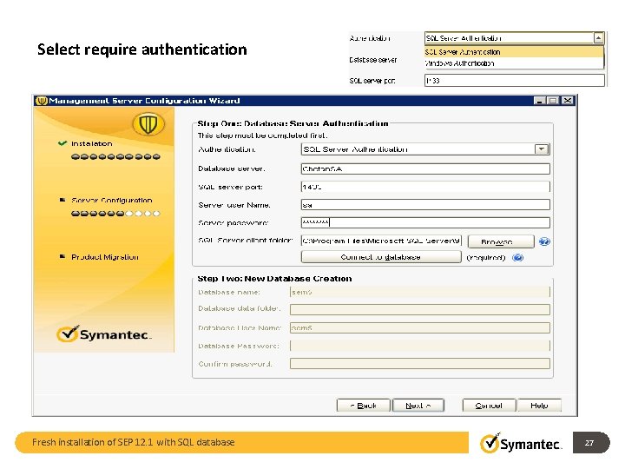The height and width of the screenshot is (469, 625).
Task: Click the Database data folder field
Action: click(x=420, y=309)
